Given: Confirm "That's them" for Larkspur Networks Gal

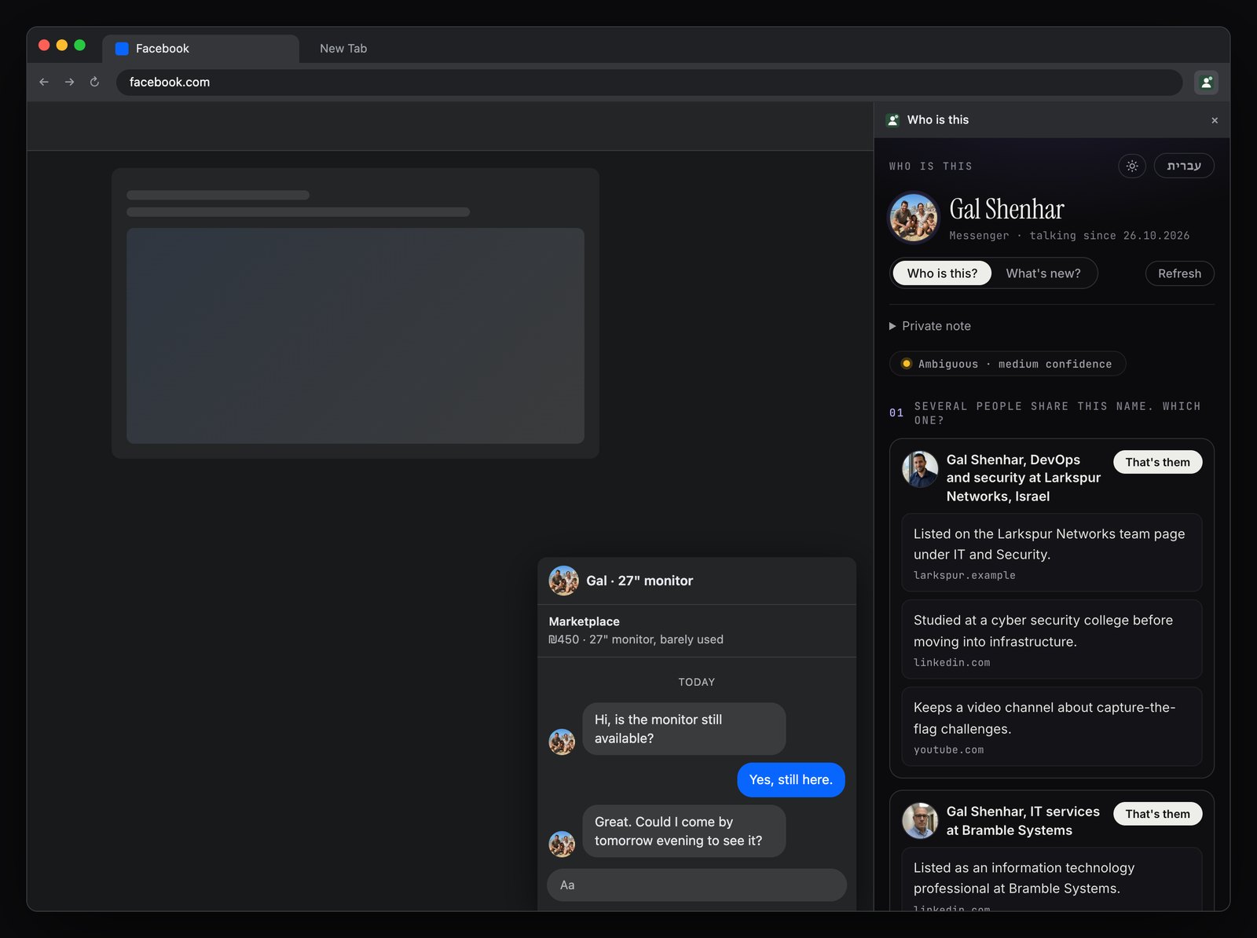Looking at the screenshot, I should tap(1157, 462).
